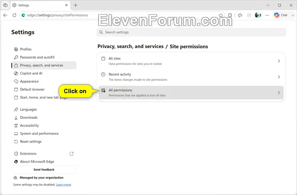
Task: Open Copilot and AI settings
Action: pos(44,73)
